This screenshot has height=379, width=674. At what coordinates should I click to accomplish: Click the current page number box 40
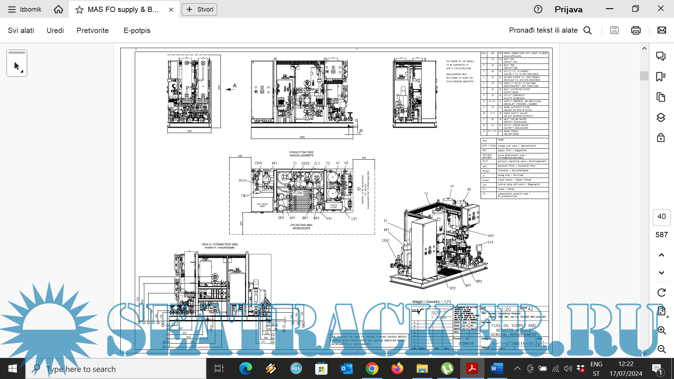coord(661,217)
